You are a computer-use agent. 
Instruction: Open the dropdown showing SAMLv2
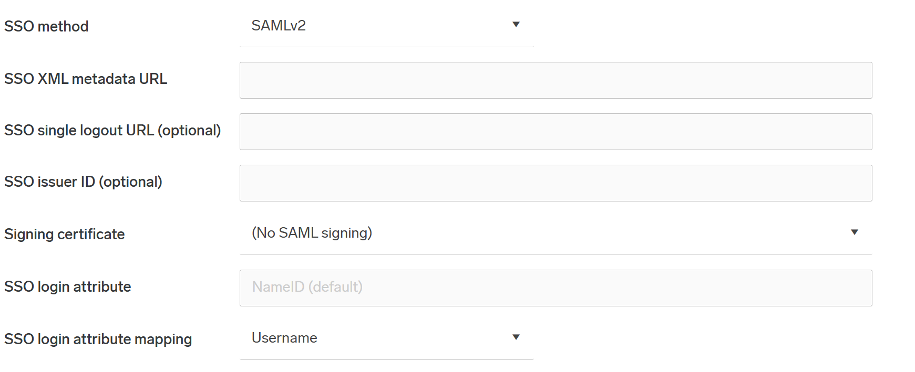point(279,26)
